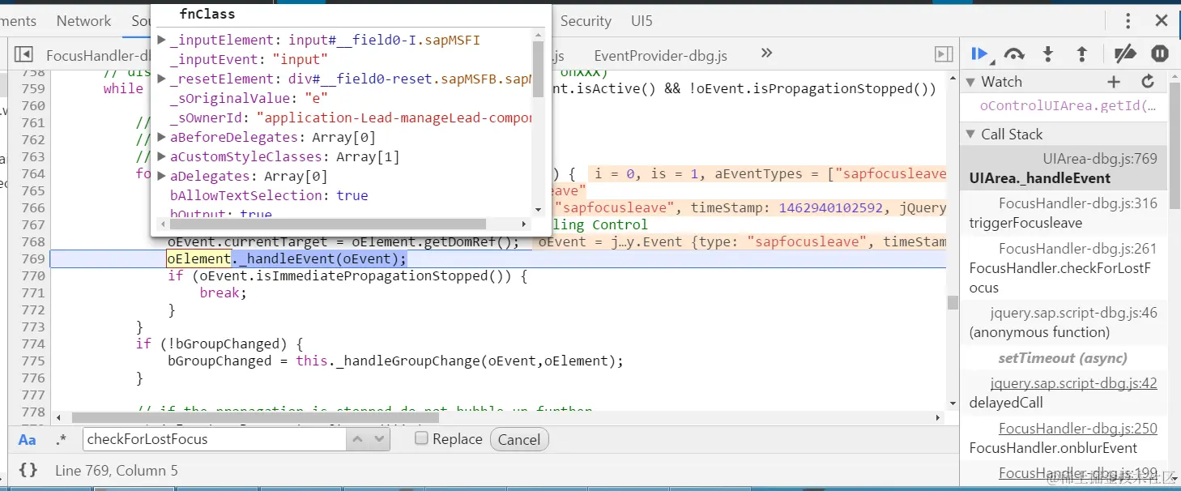The width and height of the screenshot is (1181, 491).
Task: Collapse the Call Stack section
Action: 970,134
